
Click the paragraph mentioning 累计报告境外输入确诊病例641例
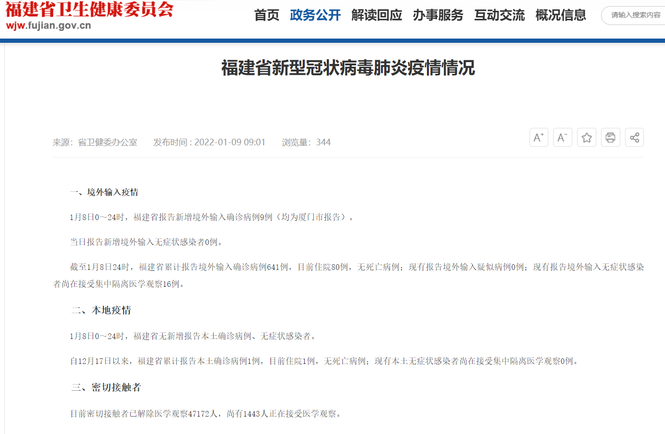348,276
